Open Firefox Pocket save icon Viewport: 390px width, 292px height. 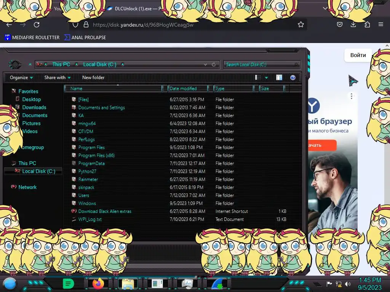pos(339,24)
